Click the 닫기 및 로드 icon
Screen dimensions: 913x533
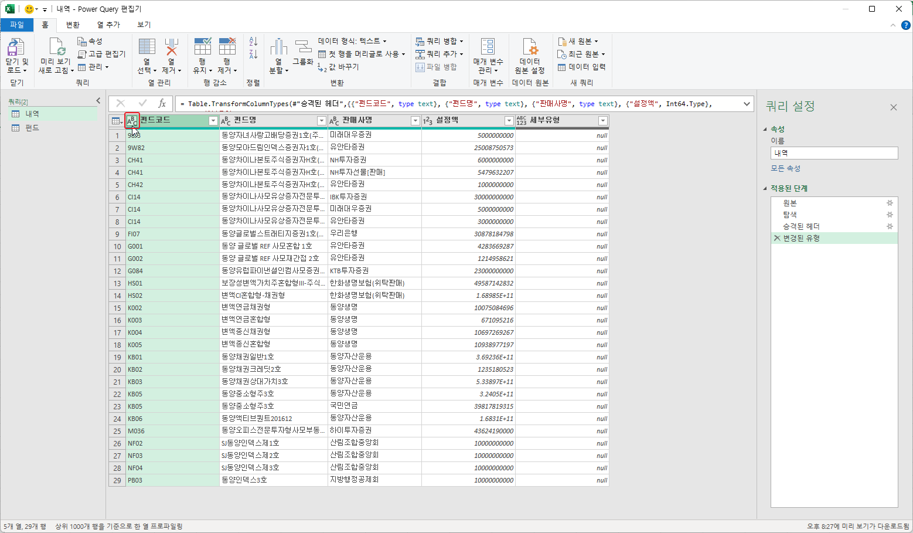[x=16, y=47]
